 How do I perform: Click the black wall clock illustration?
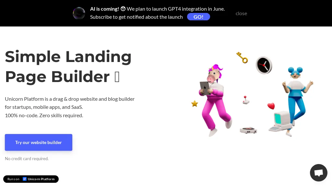point(264,65)
